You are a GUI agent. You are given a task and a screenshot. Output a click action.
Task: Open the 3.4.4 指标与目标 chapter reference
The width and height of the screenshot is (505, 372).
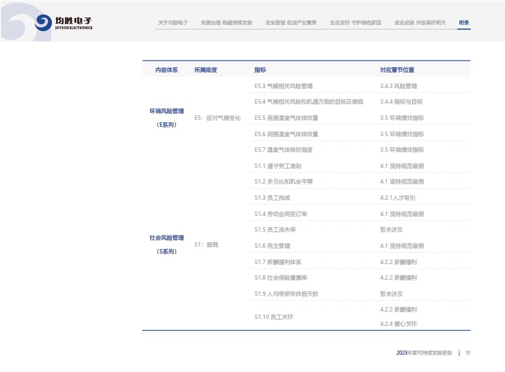pyautogui.click(x=401, y=102)
